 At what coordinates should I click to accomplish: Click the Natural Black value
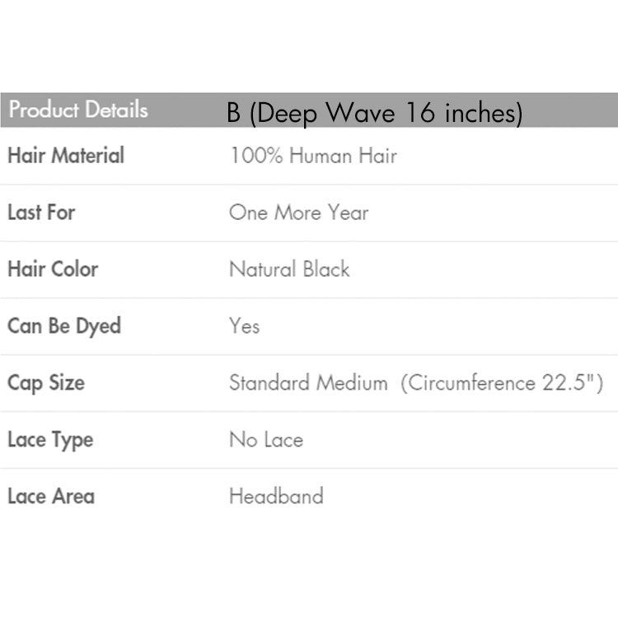point(289,269)
